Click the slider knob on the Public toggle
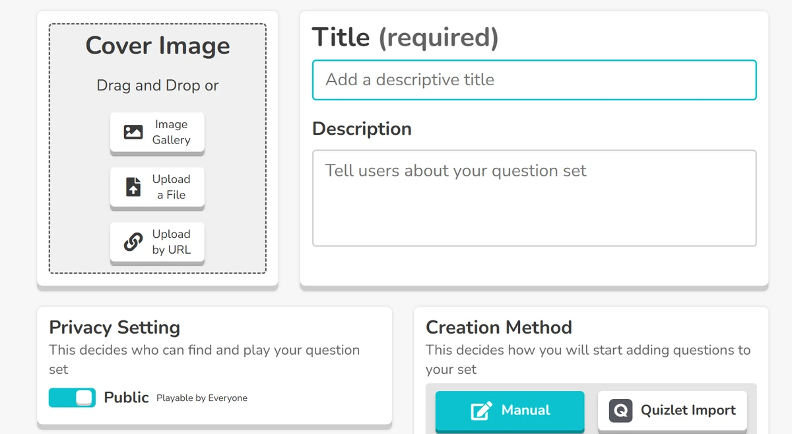Image resolution: width=792 pixels, height=434 pixels. tap(84, 397)
